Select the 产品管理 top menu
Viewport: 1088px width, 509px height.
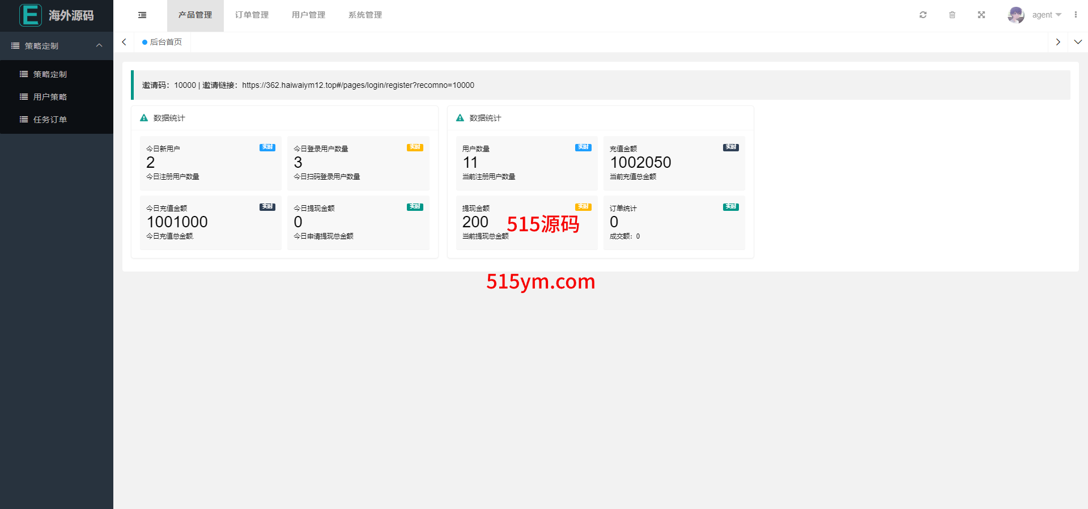pos(195,15)
